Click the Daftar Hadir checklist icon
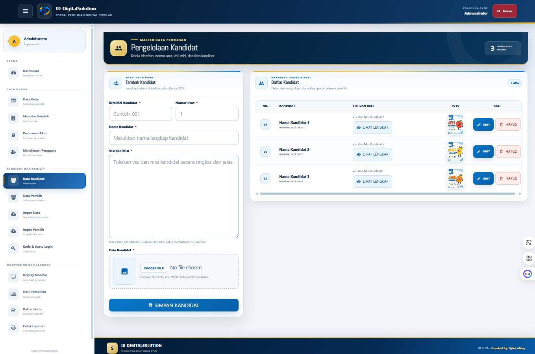 [x=13, y=311]
